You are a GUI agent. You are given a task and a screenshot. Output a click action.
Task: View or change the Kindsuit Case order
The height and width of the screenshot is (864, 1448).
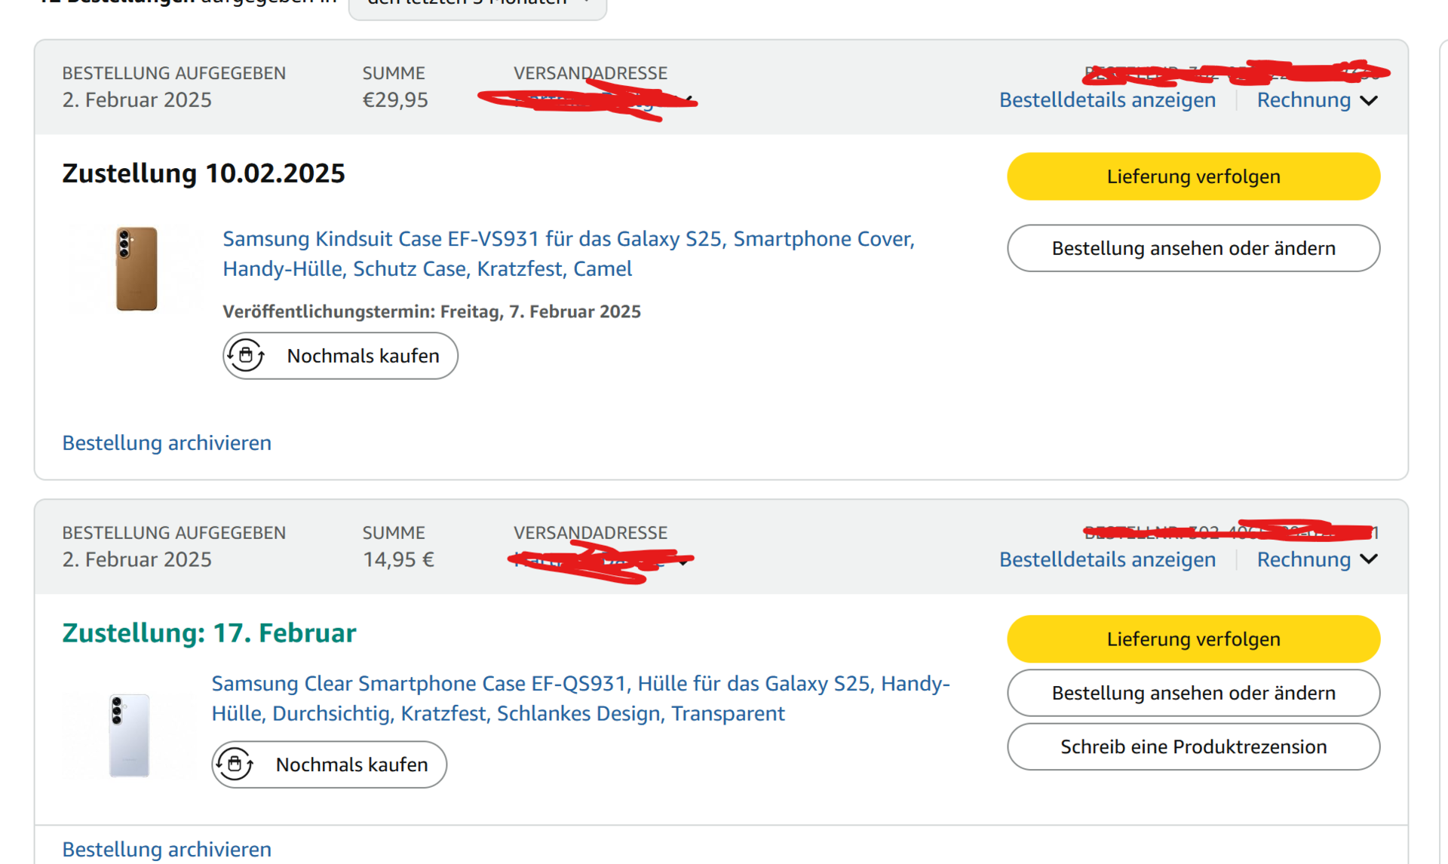coord(1193,248)
